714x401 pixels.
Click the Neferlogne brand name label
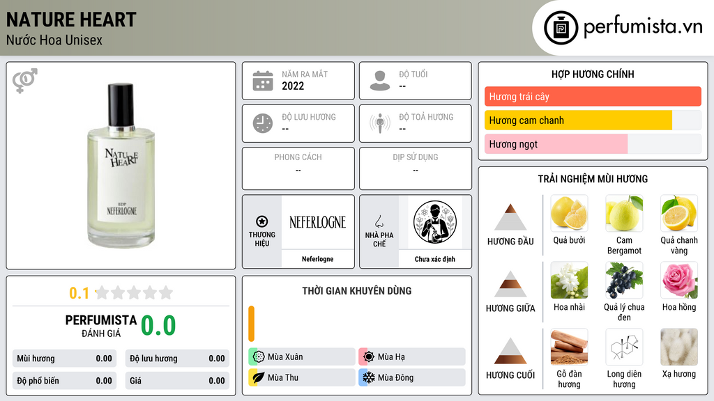317,259
